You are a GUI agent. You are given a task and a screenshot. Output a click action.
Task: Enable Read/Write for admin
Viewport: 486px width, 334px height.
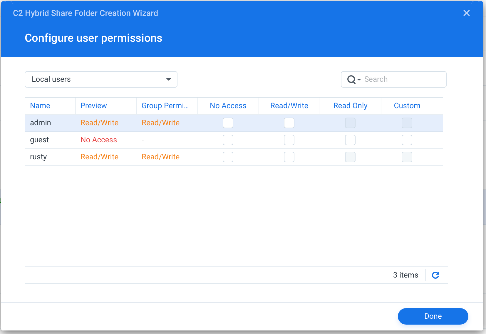pos(289,123)
